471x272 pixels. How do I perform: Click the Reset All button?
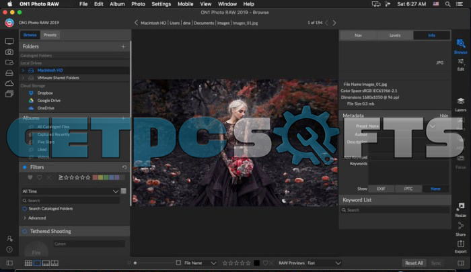tap(414, 263)
